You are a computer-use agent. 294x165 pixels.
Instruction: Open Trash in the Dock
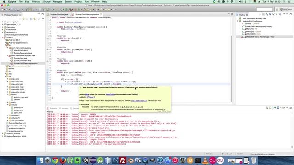coord(254,160)
